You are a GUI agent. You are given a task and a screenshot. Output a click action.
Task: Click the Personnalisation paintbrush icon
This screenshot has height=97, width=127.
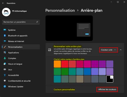click(x=5, y=47)
